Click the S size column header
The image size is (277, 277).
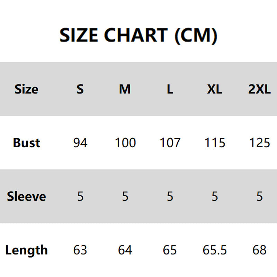[80, 89]
